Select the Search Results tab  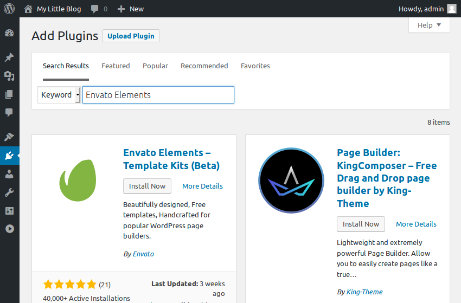coord(66,66)
